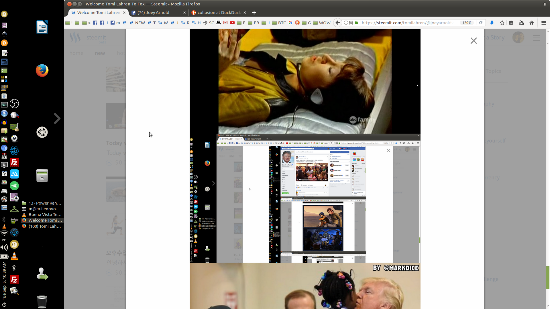
Task: Open the Firefox hamburger menu
Action: [544, 23]
